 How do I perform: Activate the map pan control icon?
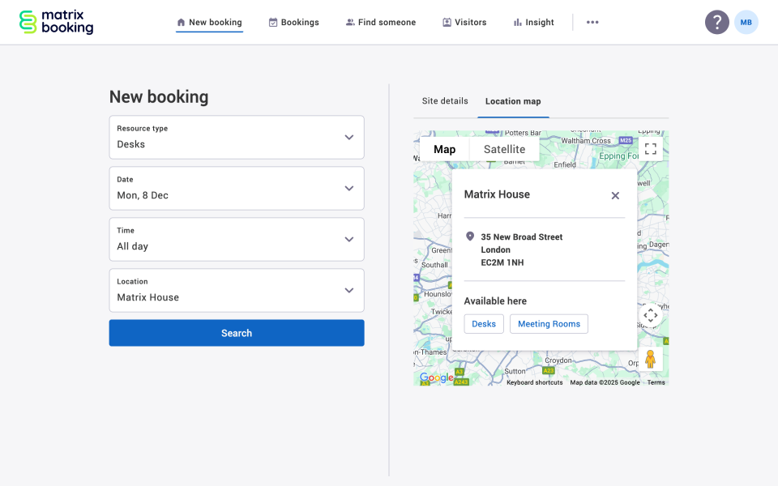coord(651,316)
